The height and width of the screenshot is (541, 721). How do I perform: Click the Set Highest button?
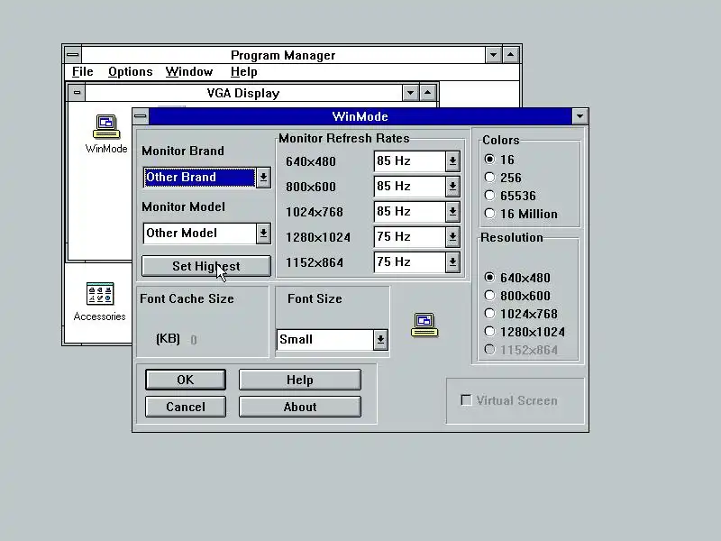206,266
